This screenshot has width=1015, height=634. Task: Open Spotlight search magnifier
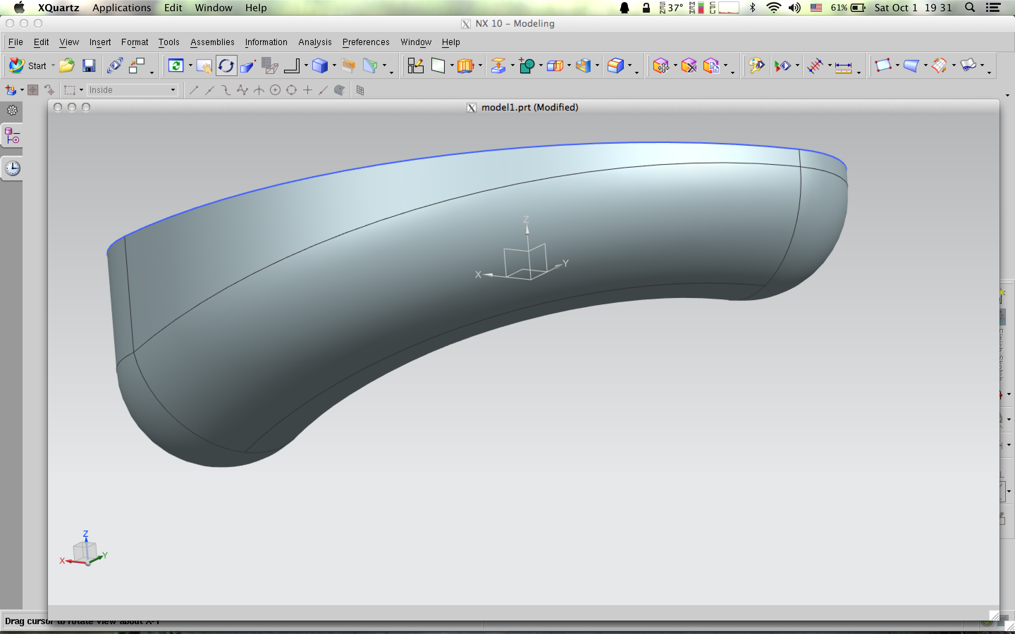970,7
